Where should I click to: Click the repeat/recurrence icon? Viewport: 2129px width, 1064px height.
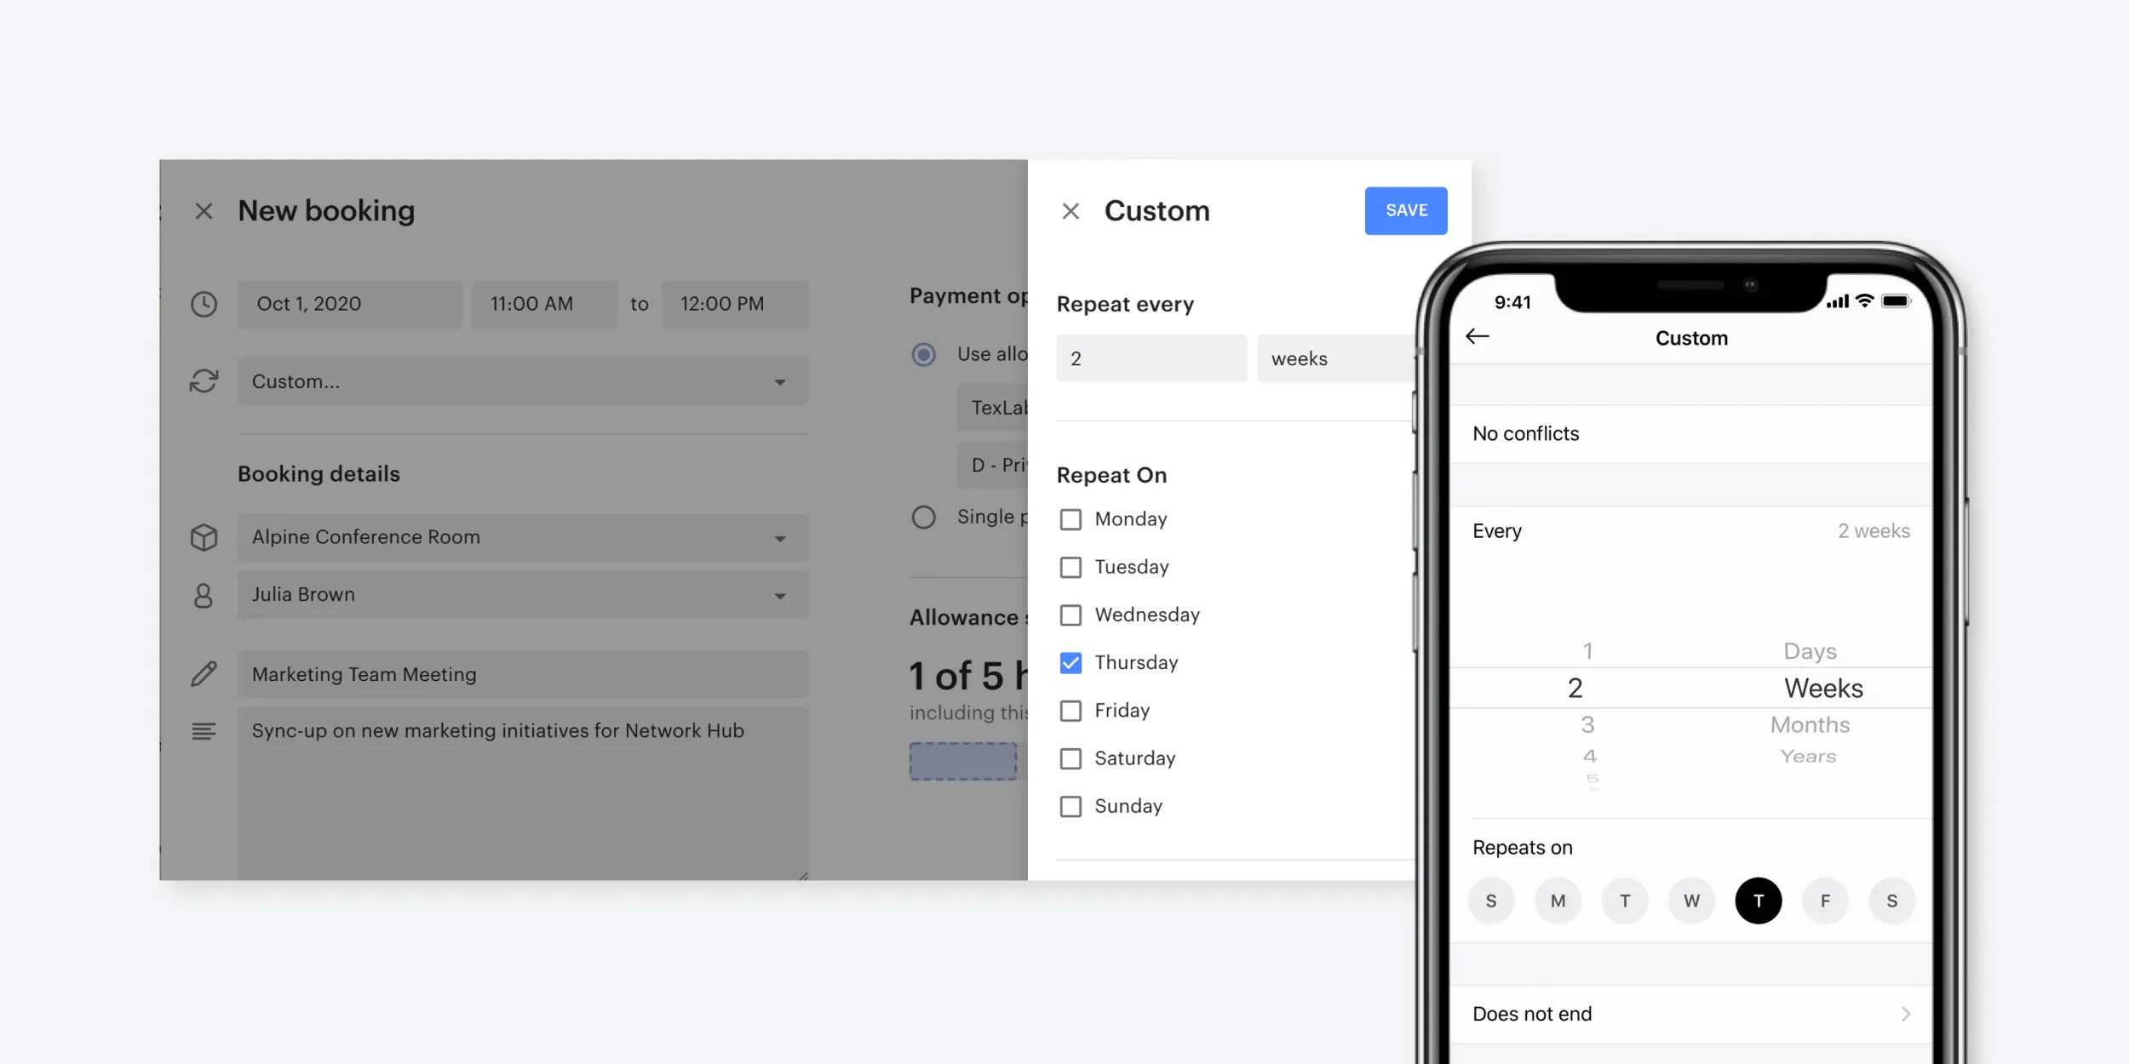pyautogui.click(x=204, y=380)
